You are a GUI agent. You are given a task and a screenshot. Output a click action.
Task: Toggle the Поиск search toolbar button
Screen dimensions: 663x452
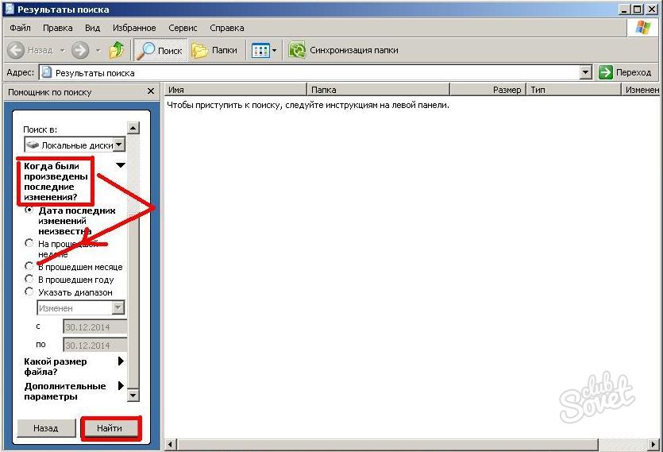pyautogui.click(x=160, y=50)
